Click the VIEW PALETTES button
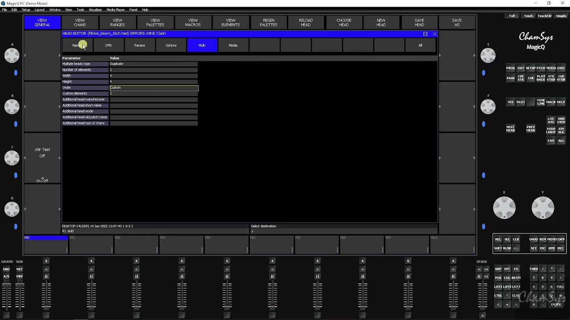 click(x=155, y=23)
